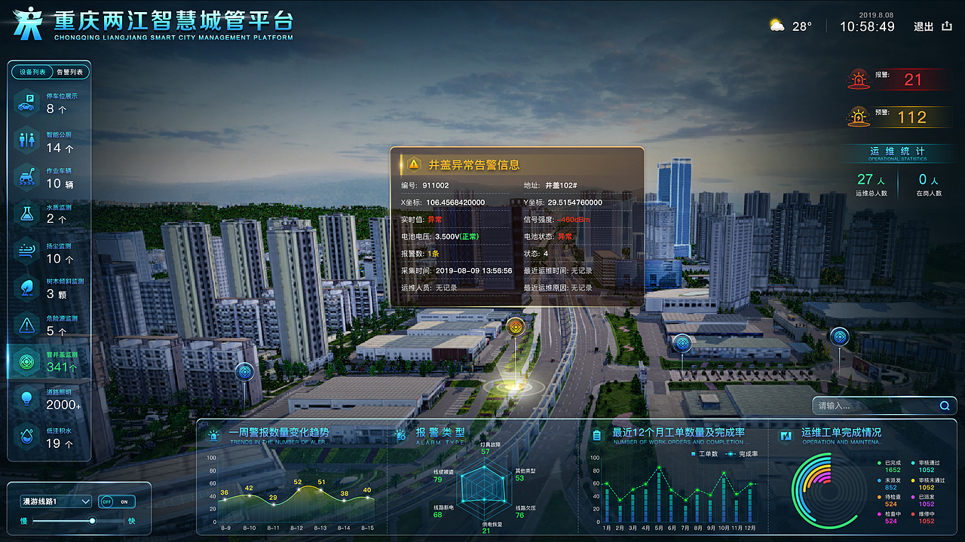
Task: Toggle the 完成率 legend item
Action: [742, 454]
